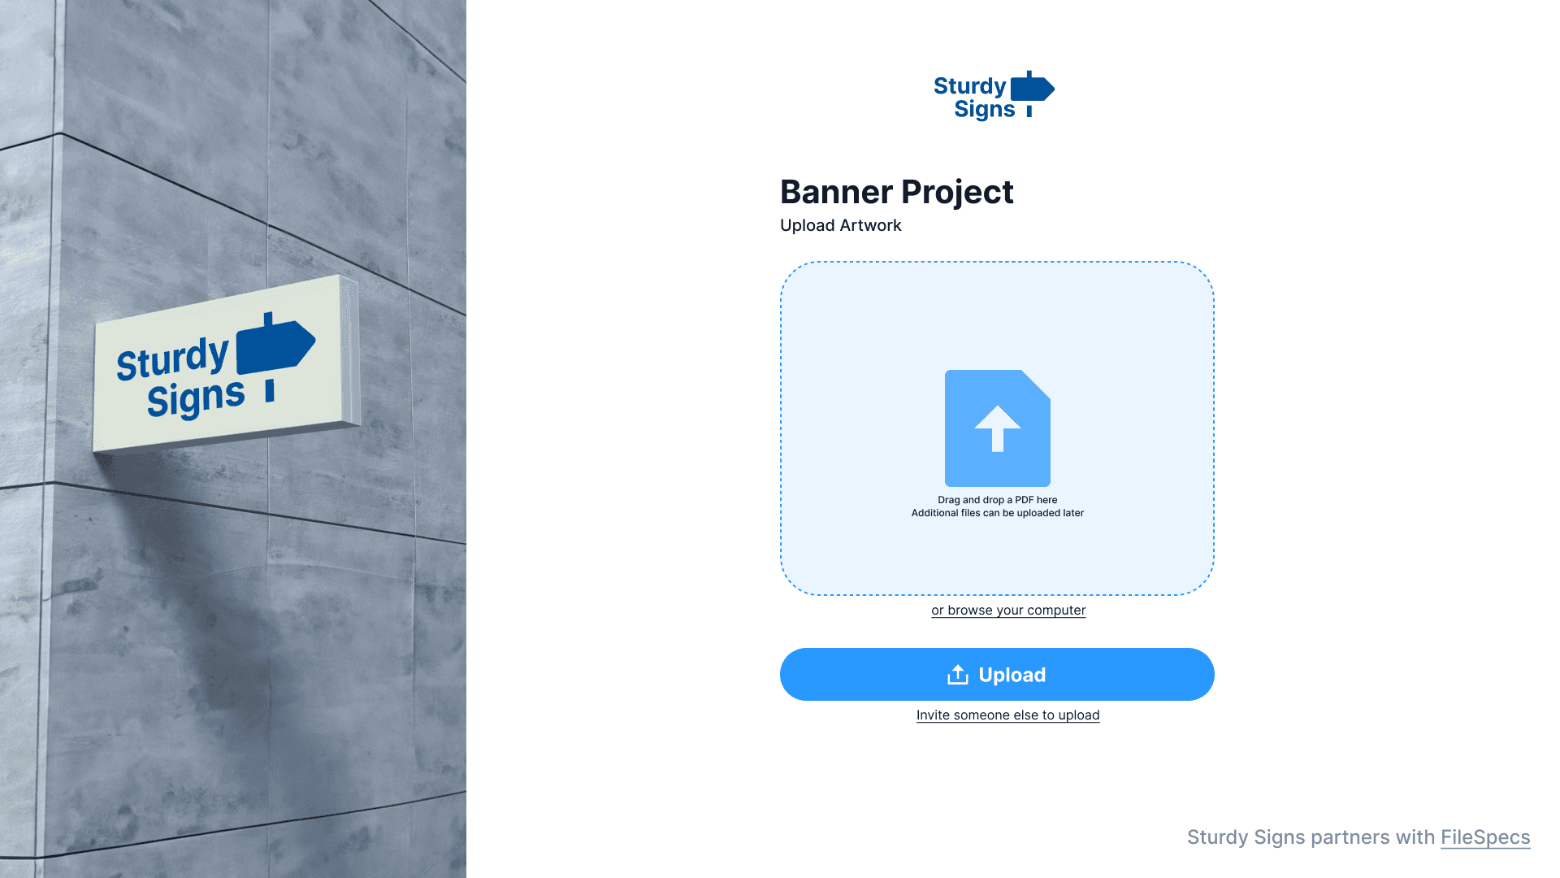Click the FileSpecs logo text link
Image resolution: width=1560 pixels, height=878 pixels.
click(1486, 837)
